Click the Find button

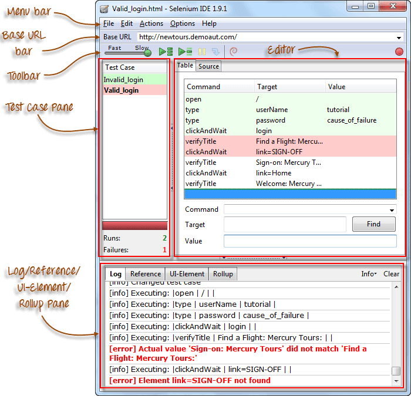click(373, 224)
